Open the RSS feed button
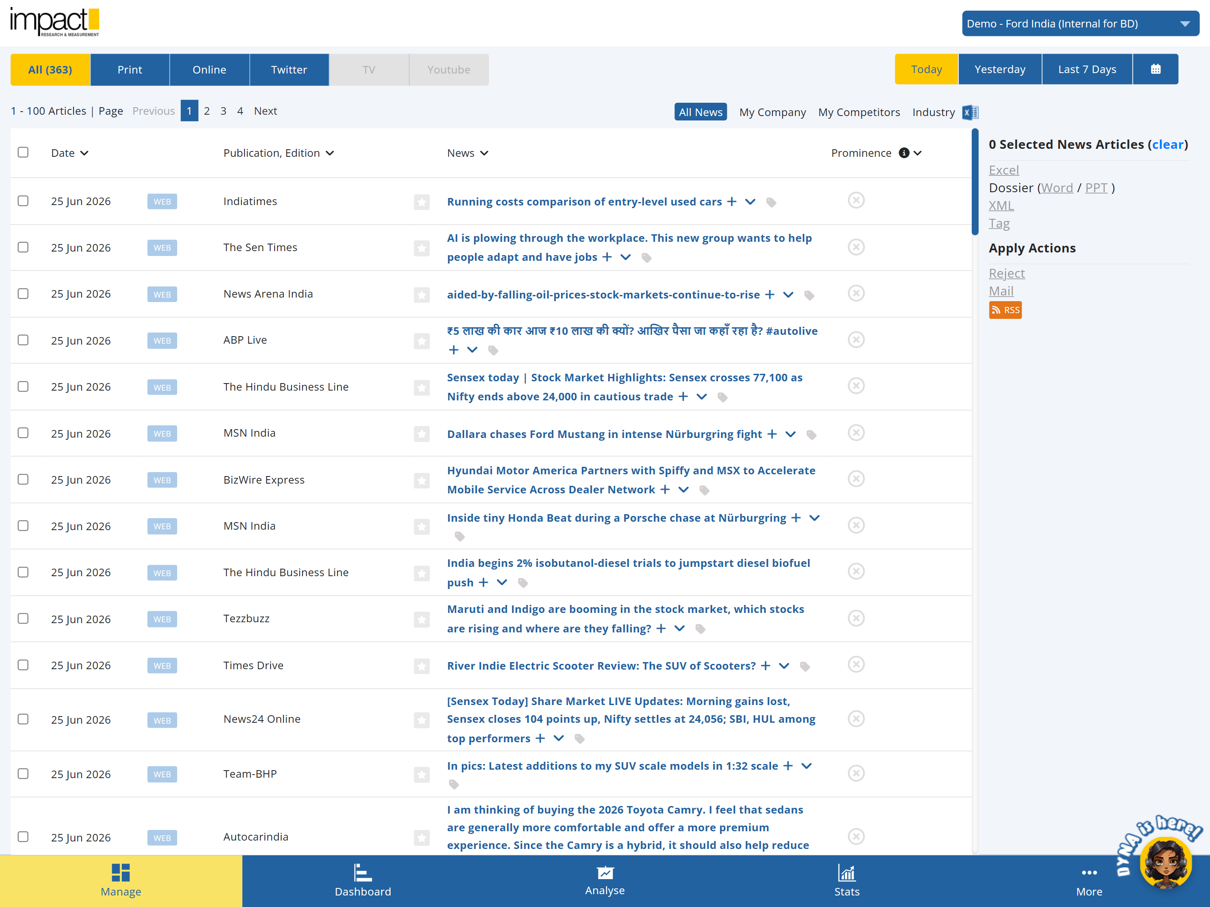Viewport: 1210px width, 907px height. point(1005,310)
